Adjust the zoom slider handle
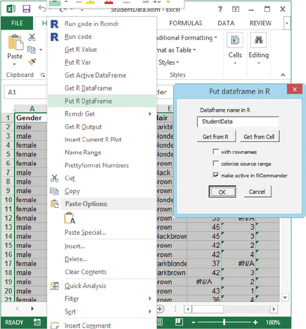This screenshot has height=329, width=306. tap(224, 322)
